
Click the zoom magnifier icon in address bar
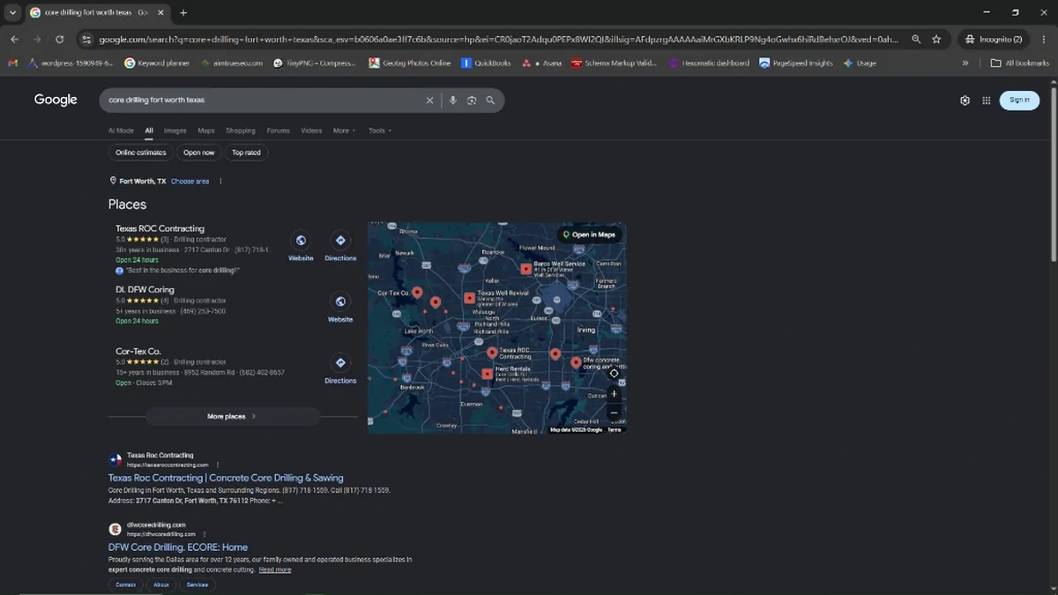click(x=916, y=39)
